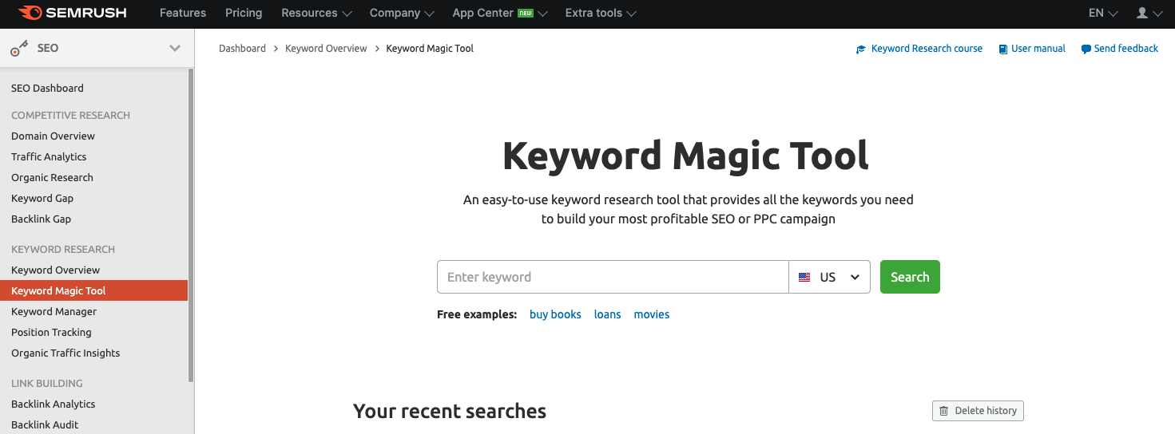
Task: Try the 'movies' free example
Action: (652, 314)
